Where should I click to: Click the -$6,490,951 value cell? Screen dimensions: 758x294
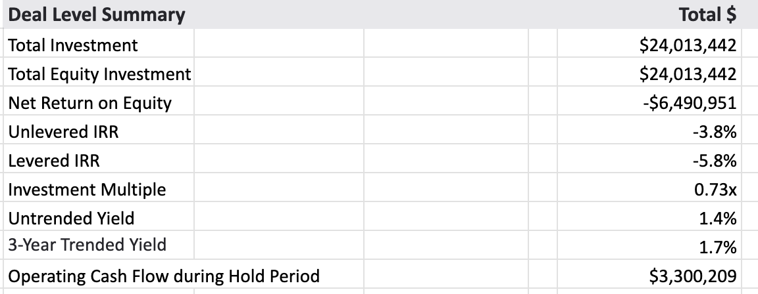click(x=688, y=103)
